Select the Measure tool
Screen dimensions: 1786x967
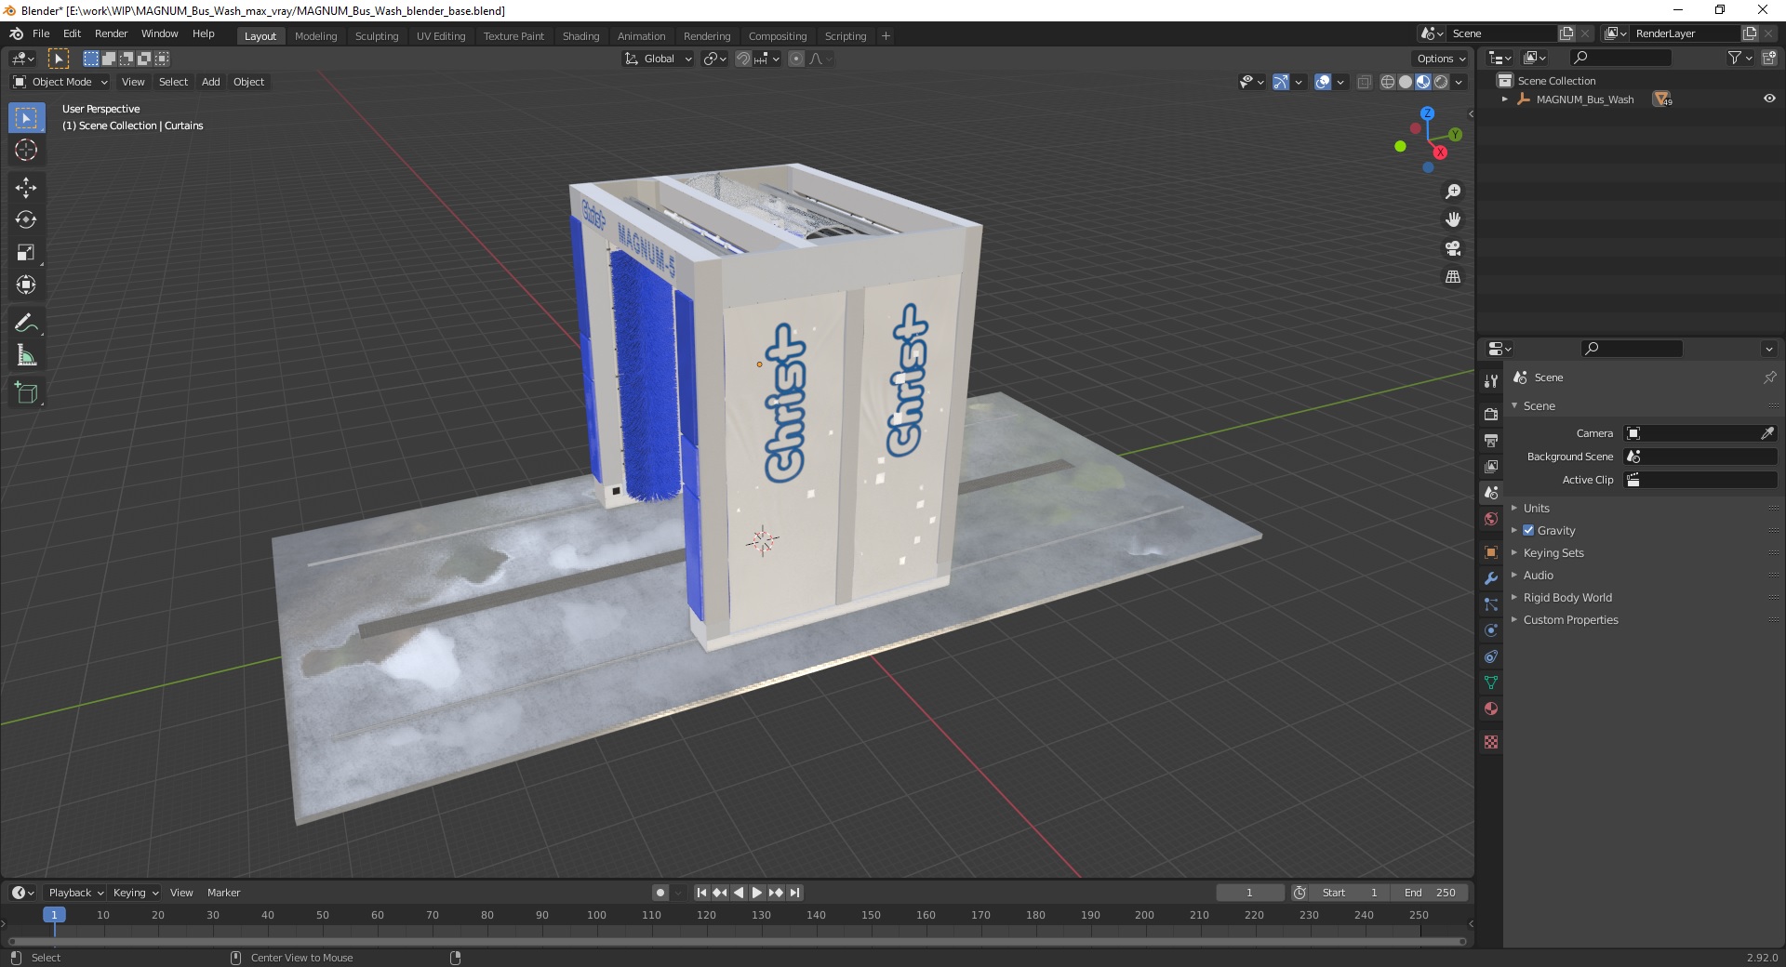(26, 356)
